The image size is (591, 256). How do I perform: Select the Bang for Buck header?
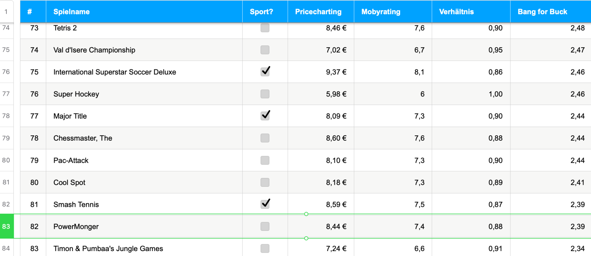(x=542, y=12)
